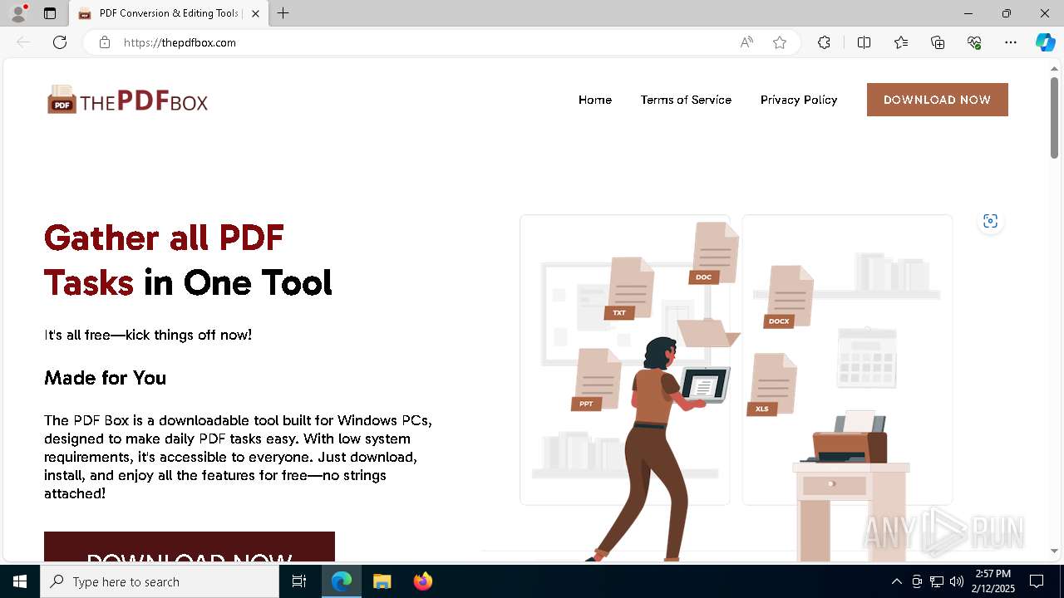The image size is (1064, 598).
Task: Close the PDF Conversion & Editing Tools tab
Action: pyautogui.click(x=255, y=13)
